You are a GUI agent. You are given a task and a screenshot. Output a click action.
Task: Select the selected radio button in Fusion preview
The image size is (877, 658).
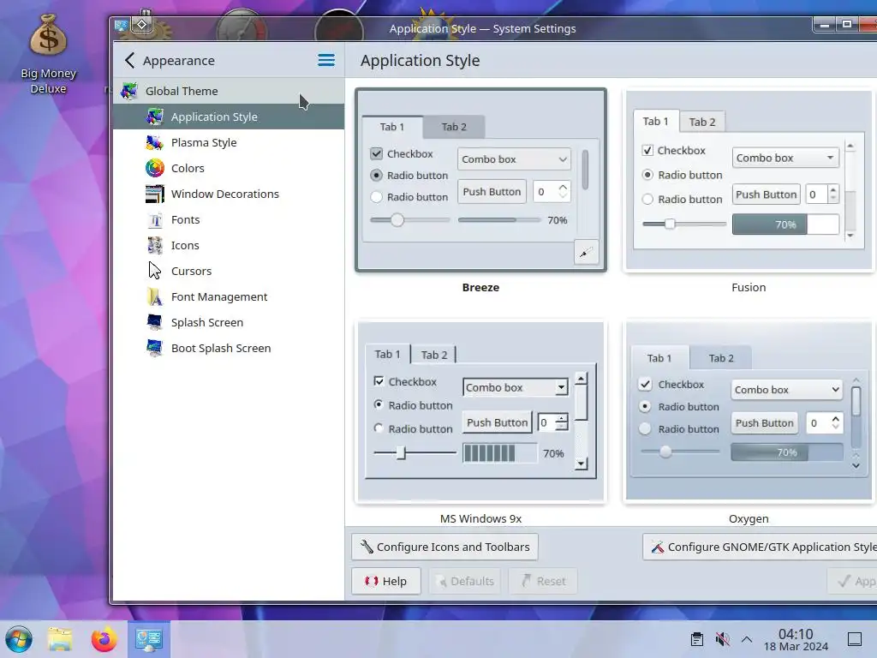[647, 175]
